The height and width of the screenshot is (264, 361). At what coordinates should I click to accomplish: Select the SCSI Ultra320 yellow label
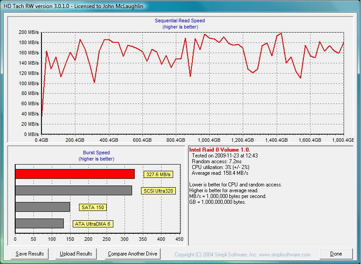(x=158, y=191)
